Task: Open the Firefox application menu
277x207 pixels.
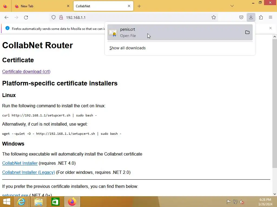Action: (x=271, y=17)
